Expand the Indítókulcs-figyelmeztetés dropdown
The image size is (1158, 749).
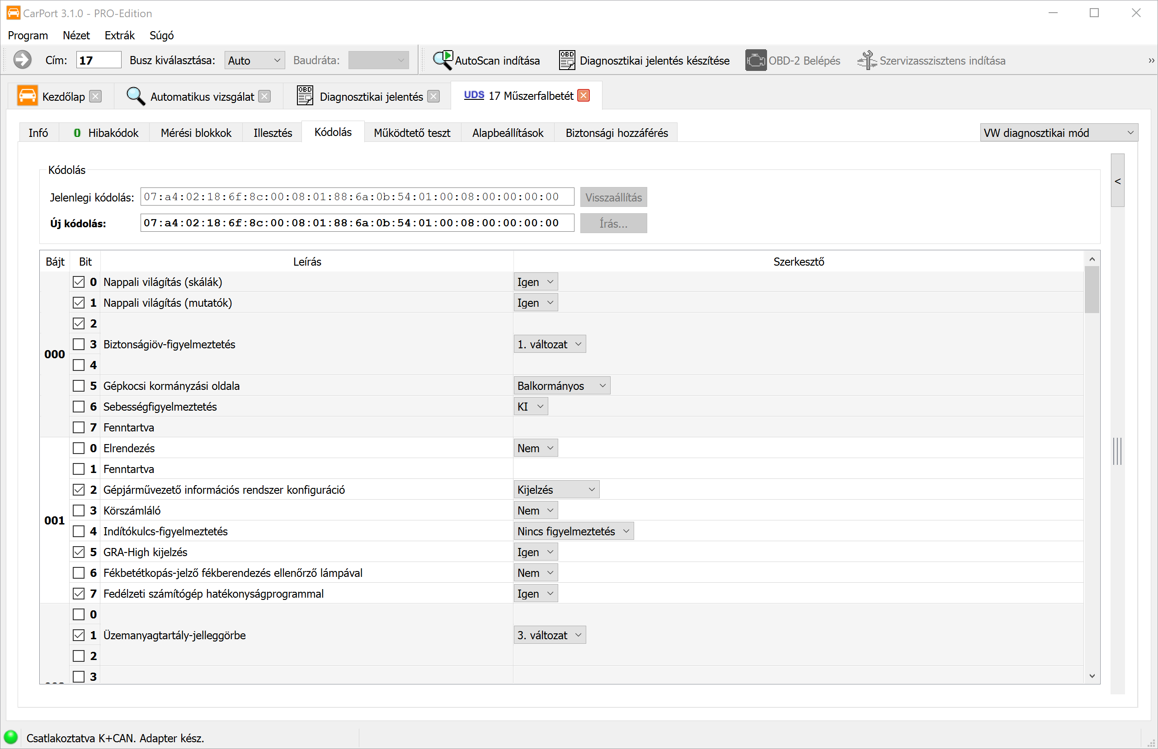tap(573, 531)
